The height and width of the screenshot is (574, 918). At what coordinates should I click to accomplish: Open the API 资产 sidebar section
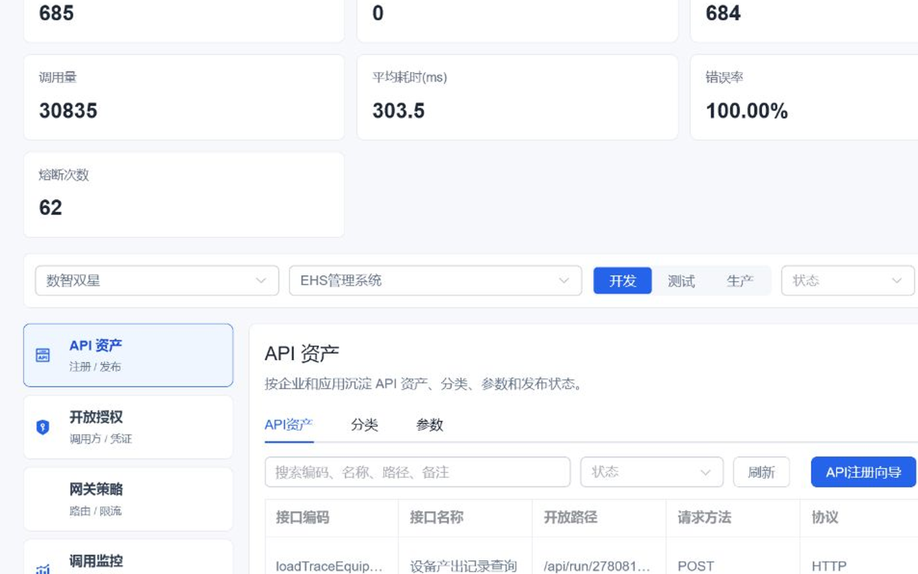128,355
